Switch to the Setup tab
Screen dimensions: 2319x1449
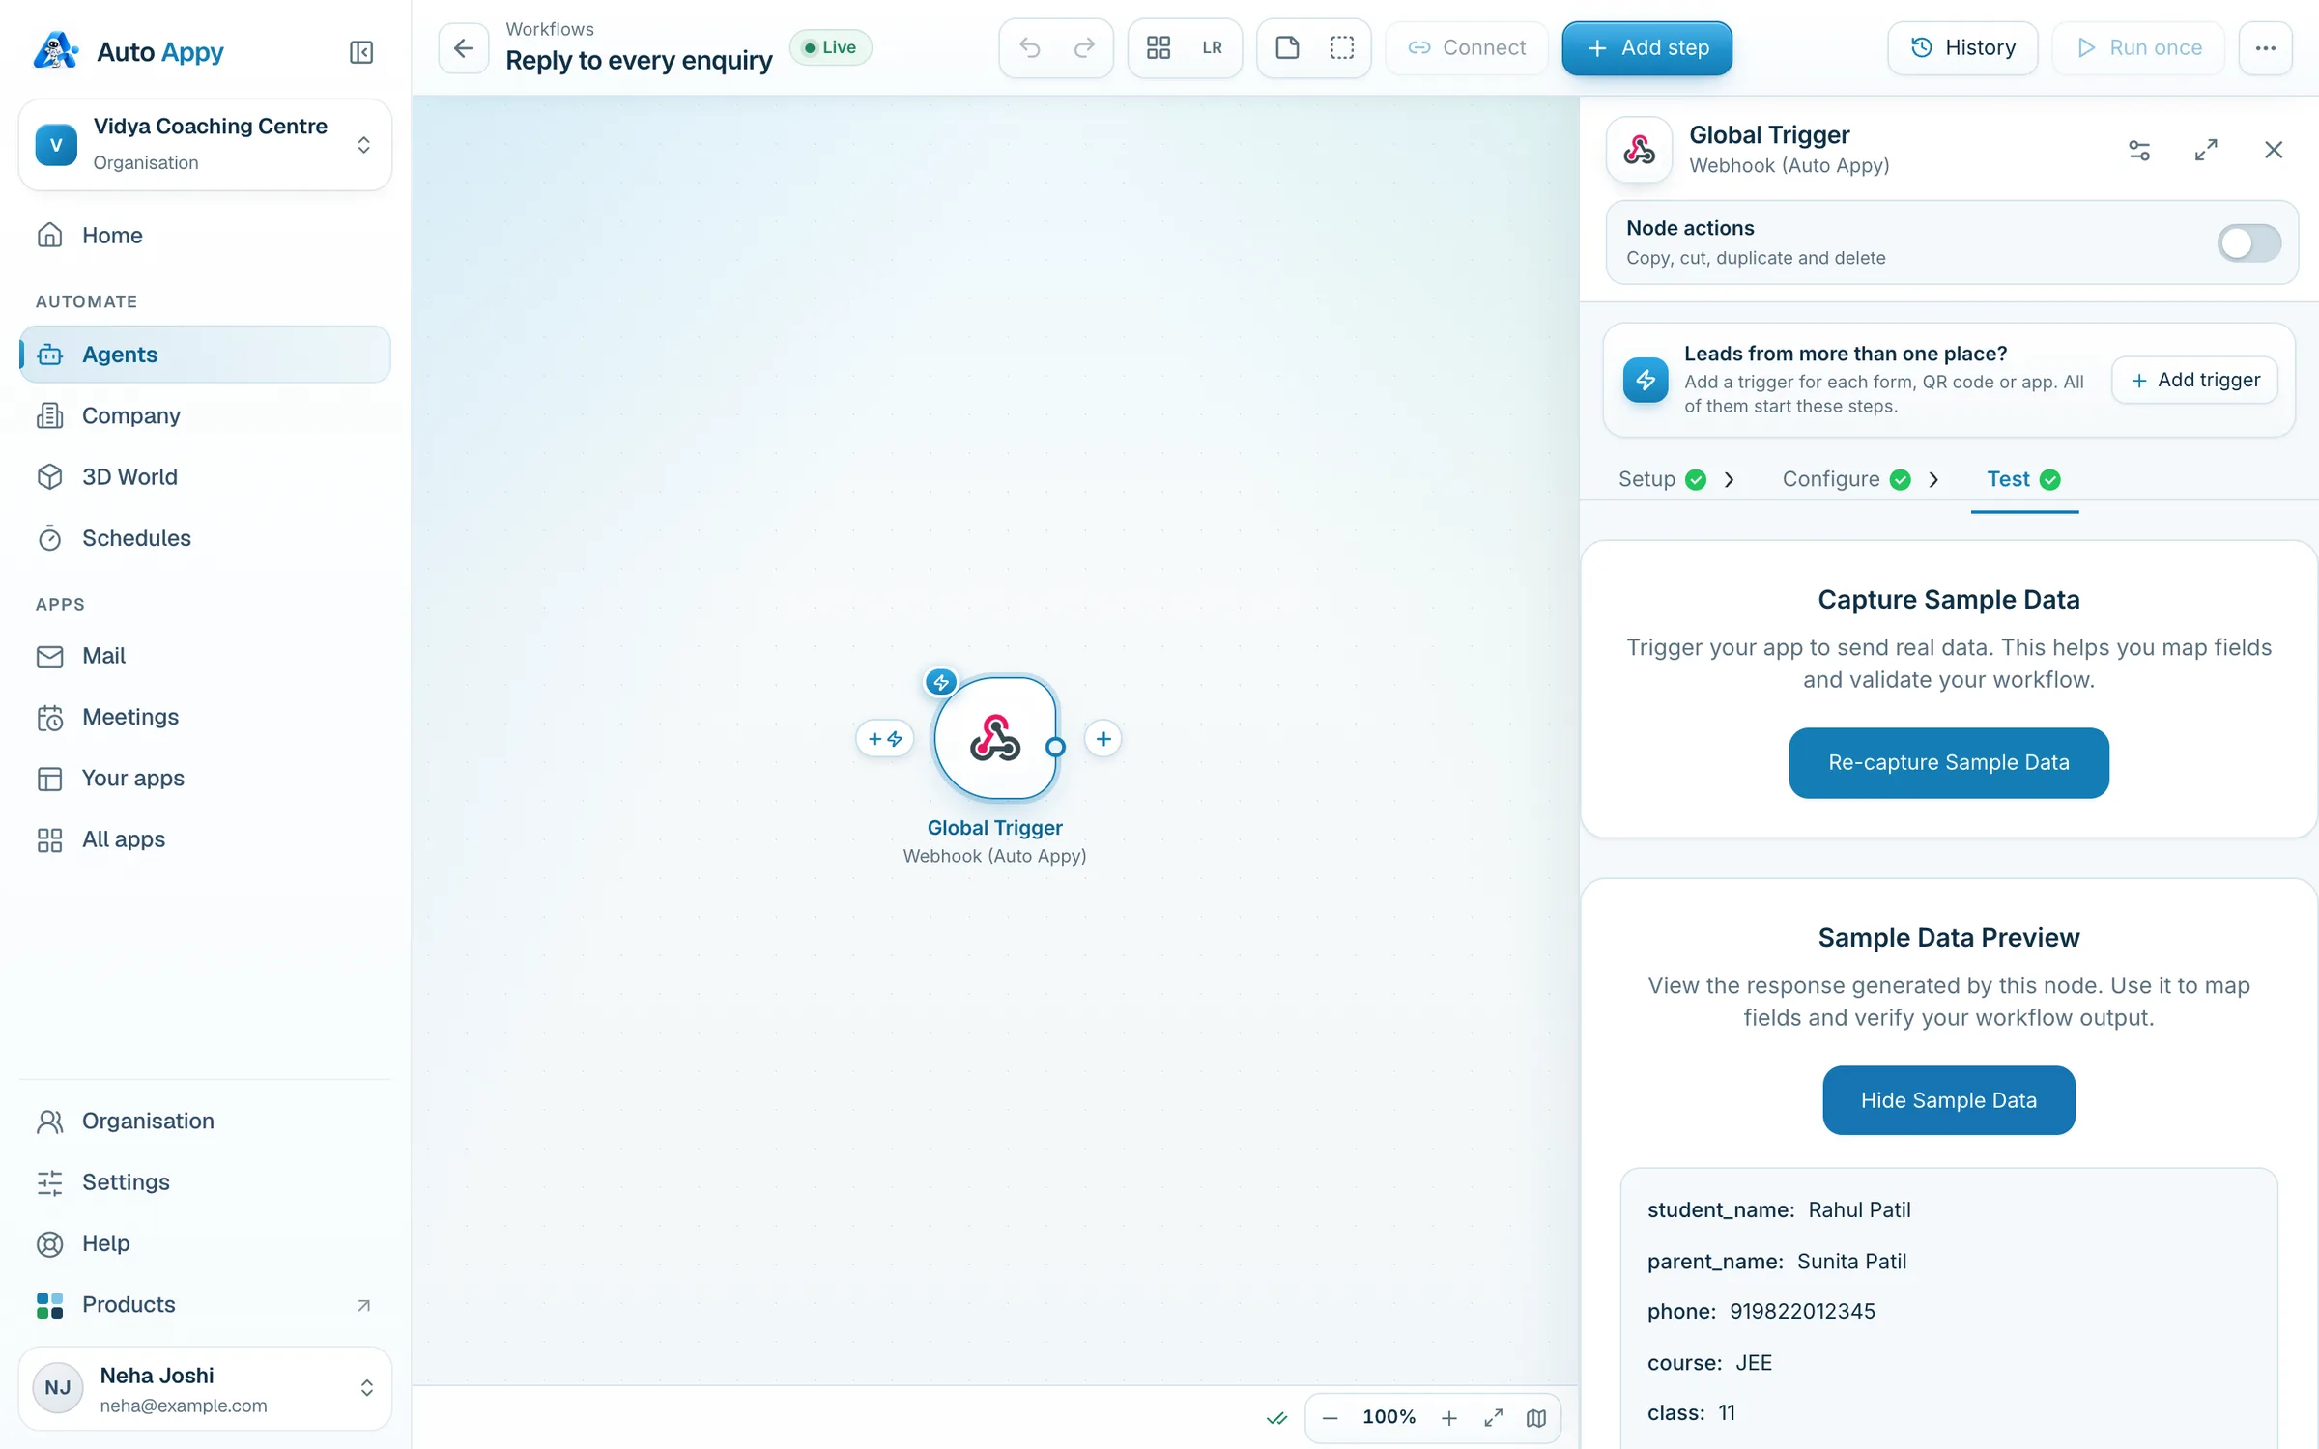pyautogui.click(x=1662, y=479)
